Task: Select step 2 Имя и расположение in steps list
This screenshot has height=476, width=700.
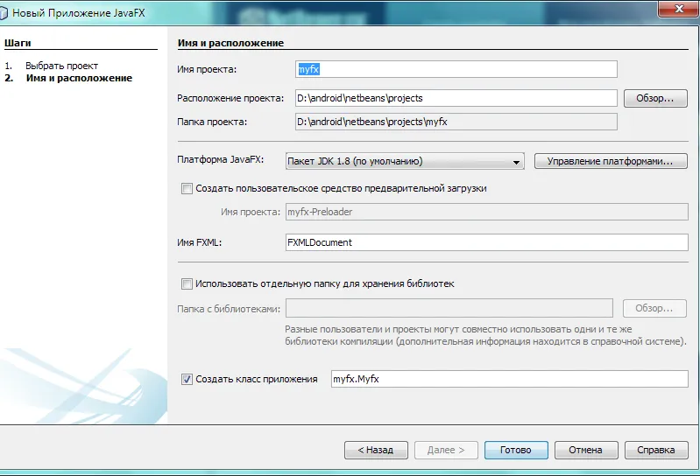Action: click(79, 79)
